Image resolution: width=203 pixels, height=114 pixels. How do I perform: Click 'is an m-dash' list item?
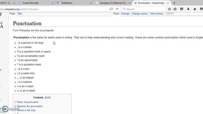click(x=26, y=91)
